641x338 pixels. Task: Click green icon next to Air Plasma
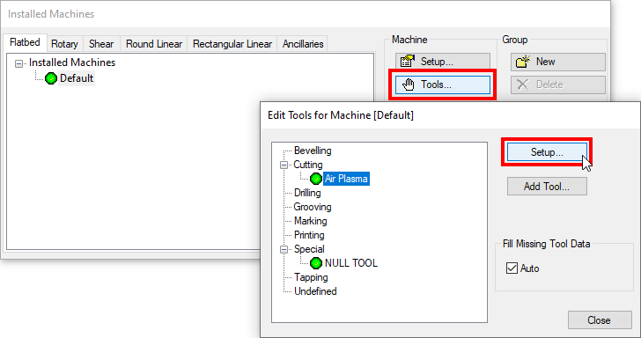click(315, 179)
